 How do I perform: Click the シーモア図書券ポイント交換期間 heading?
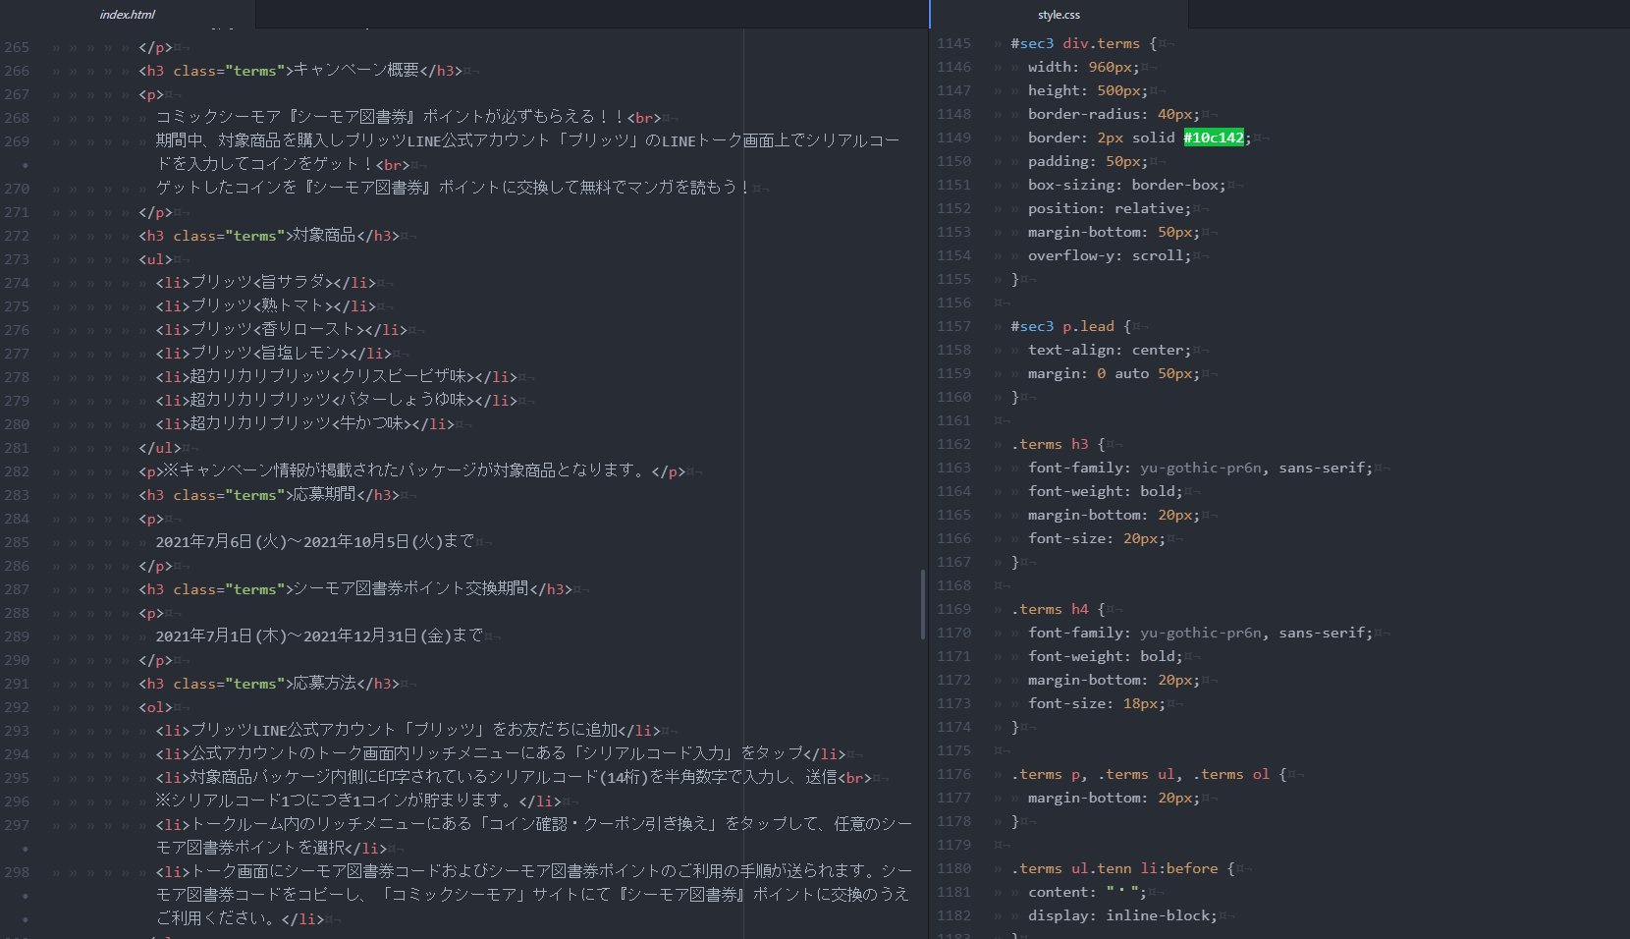tap(410, 589)
